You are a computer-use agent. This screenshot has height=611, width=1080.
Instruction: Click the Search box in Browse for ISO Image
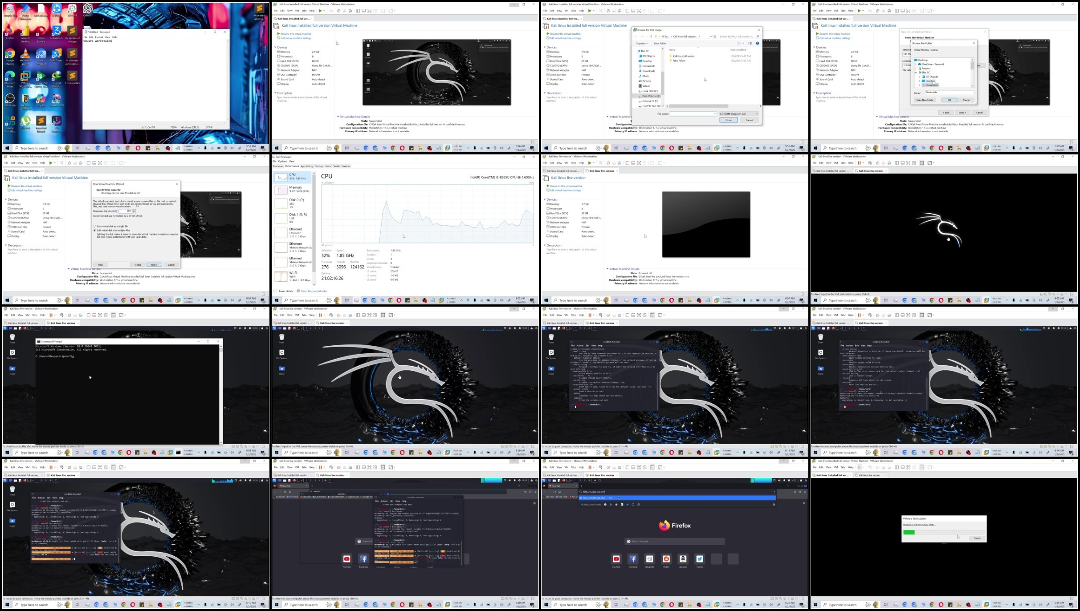tap(739, 36)
